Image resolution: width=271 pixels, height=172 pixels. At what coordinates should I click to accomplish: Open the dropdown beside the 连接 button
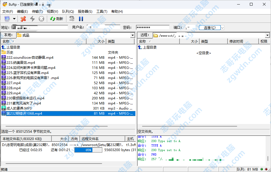coord(222,28)
